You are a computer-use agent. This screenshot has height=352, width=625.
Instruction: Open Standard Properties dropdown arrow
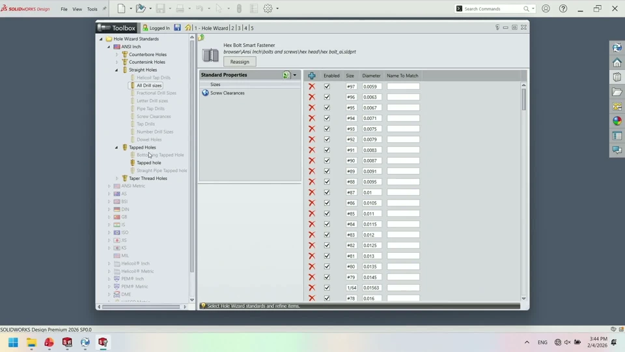pyautogui.click(x=295, y=75)
